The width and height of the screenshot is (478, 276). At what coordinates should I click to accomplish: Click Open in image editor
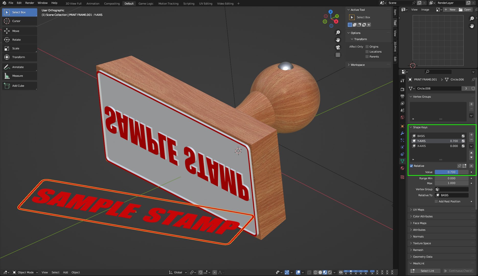465,10
